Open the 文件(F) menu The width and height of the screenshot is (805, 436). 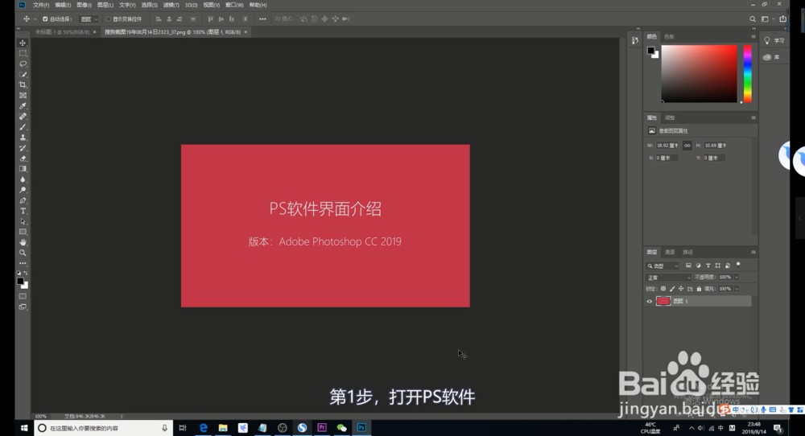[41, 5]
